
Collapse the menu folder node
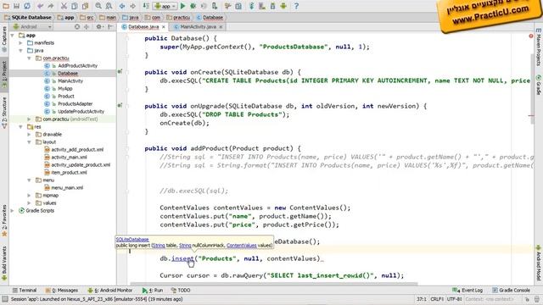pyautogui.click(x=29, y=180)
